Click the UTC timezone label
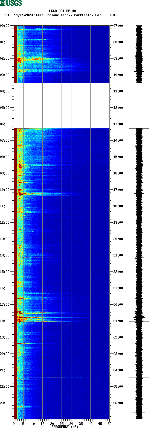Image resolution: width=151 pixels, height=441 pixels. point(113,15)
